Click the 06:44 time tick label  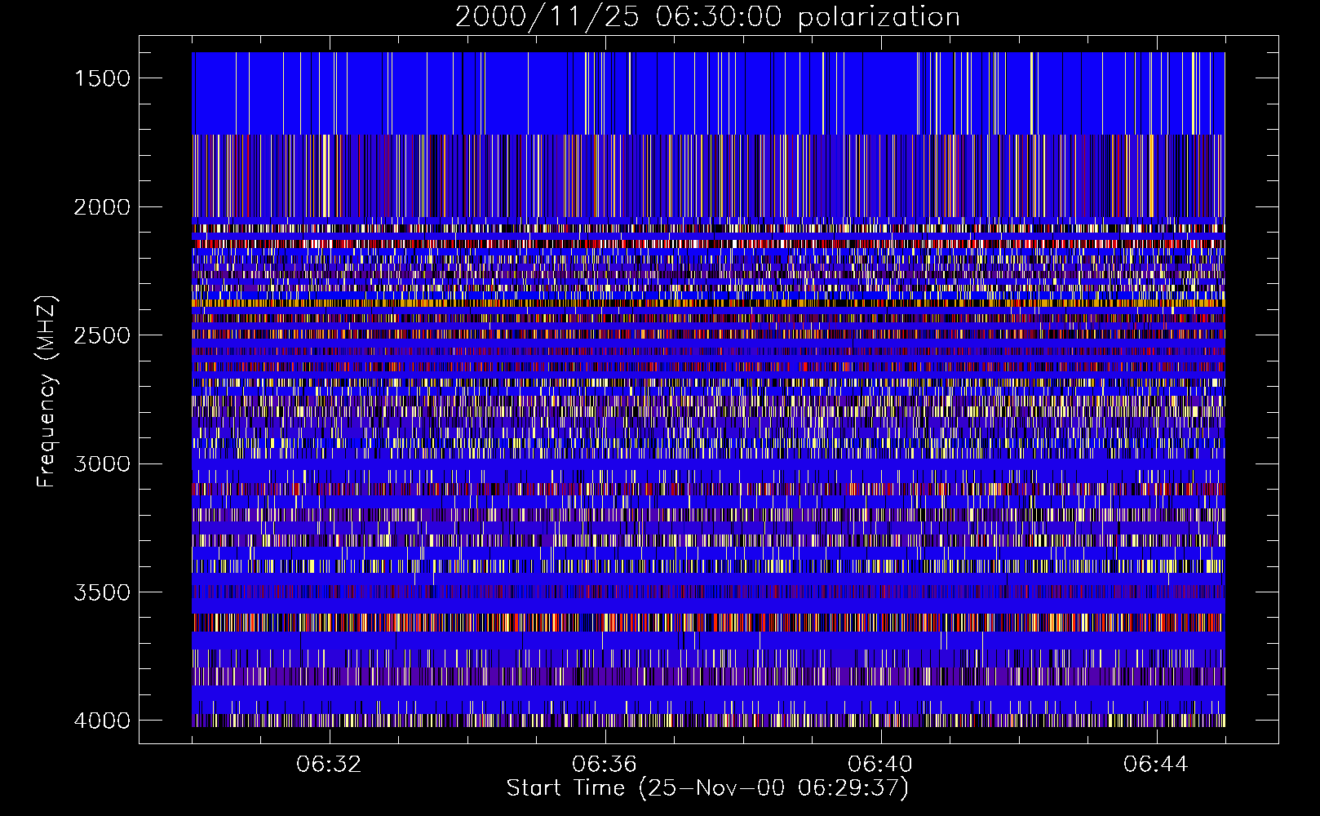click(x=1156, y=765)
